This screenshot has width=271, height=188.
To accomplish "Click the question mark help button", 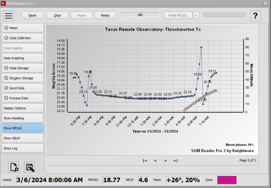I will (255, 16).
